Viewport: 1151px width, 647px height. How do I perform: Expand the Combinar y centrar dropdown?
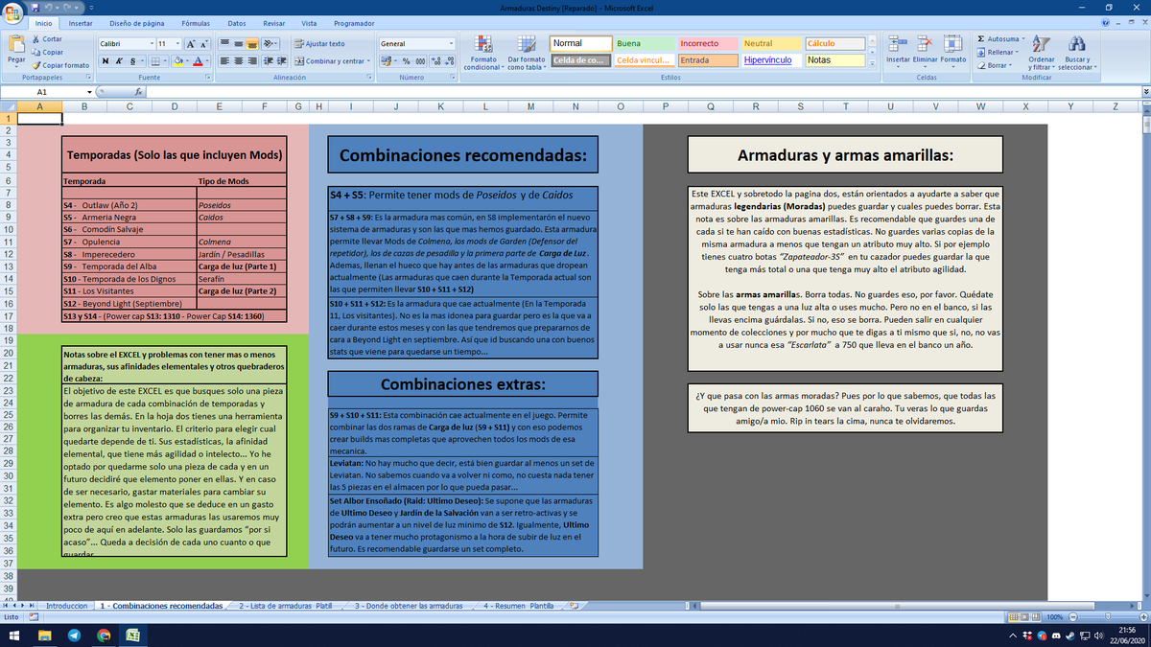point(367,60)
